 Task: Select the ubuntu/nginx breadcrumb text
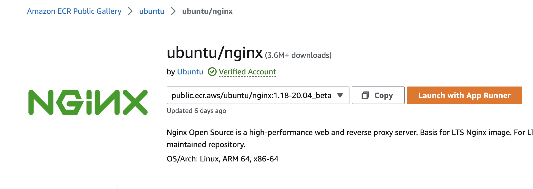(207, 11)
